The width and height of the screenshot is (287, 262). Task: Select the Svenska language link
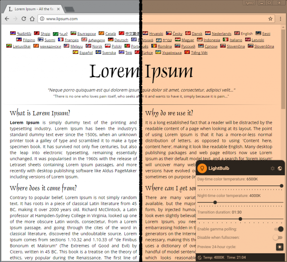(x=109, y=53)
